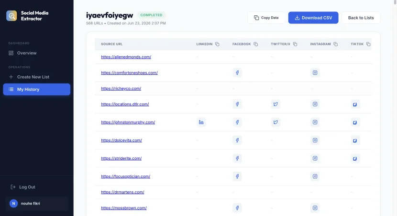Click the list title iyaevfoiyegw
The image size is (397, 216).
(110, 15)
